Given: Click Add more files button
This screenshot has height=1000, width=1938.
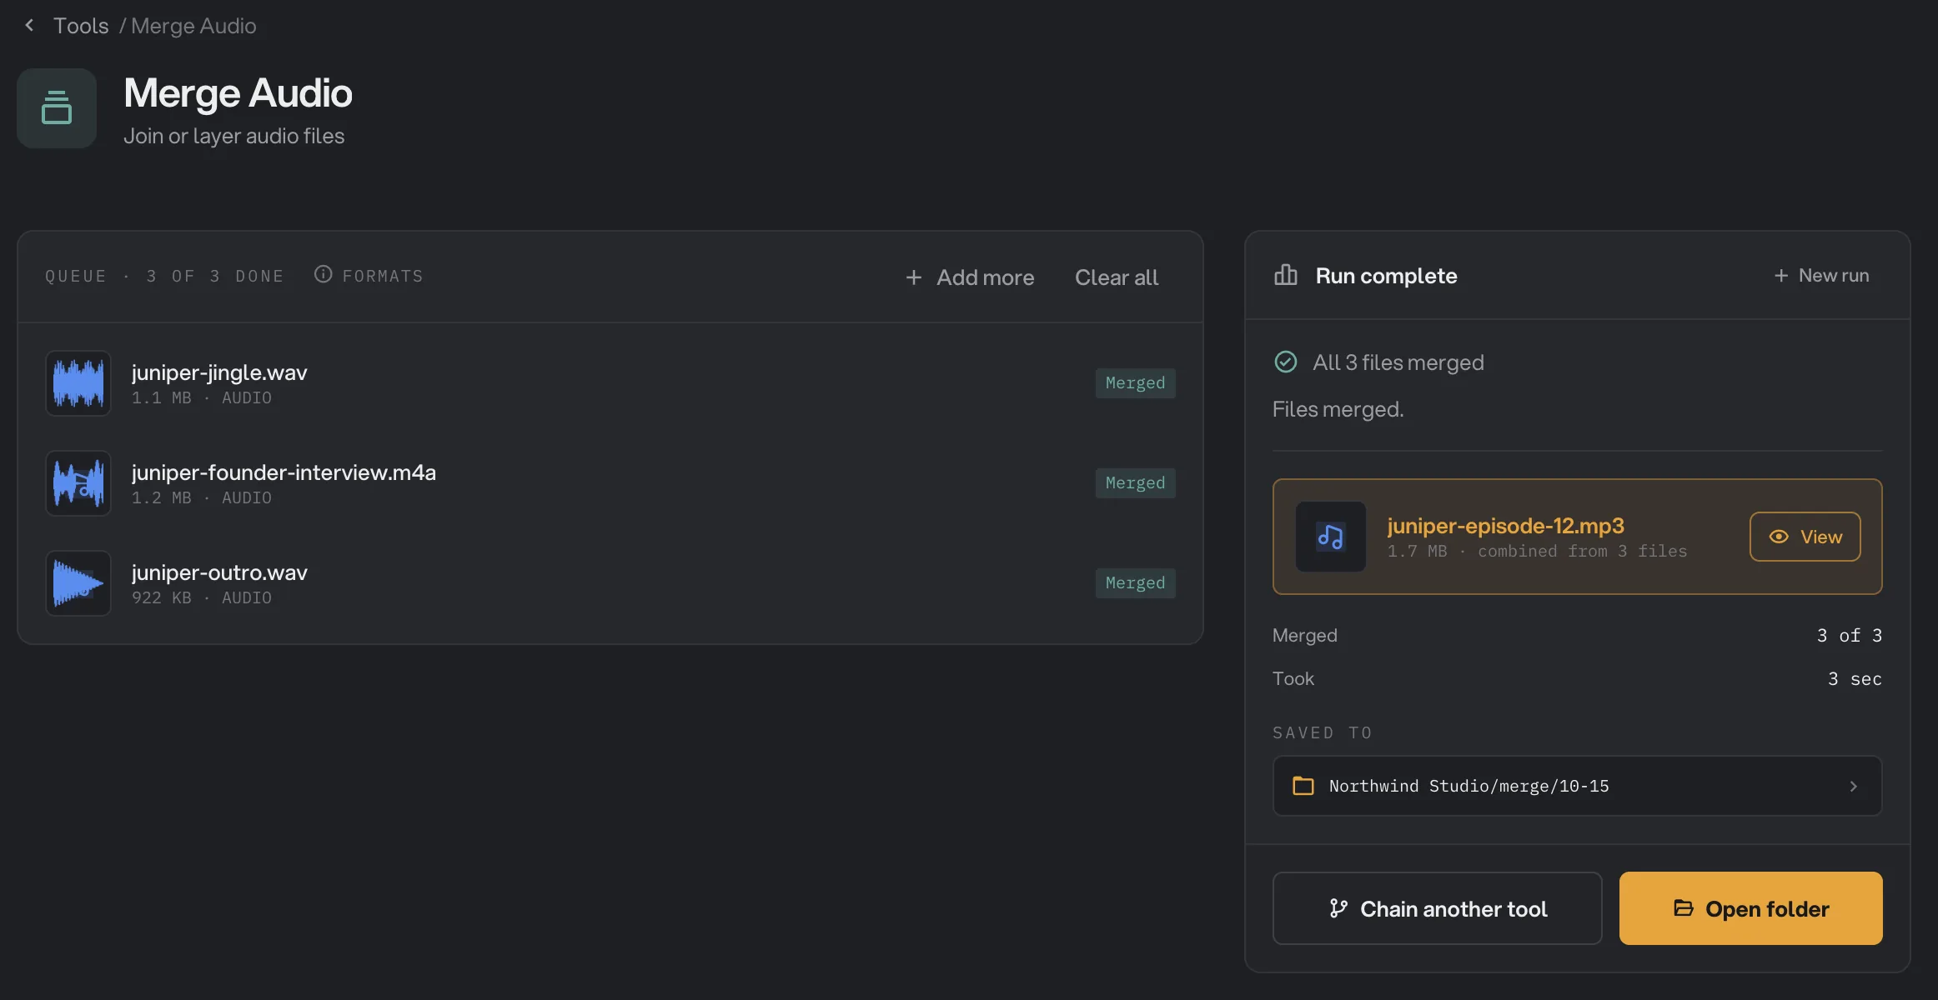Looking at the screenshot, I should point(970,277).
